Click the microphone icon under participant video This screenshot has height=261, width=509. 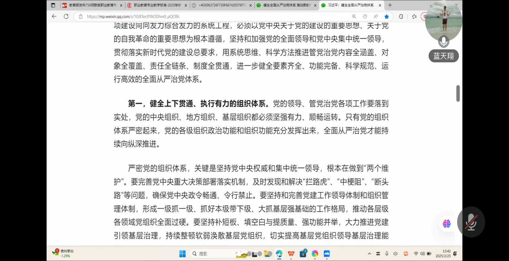[443, 41]
